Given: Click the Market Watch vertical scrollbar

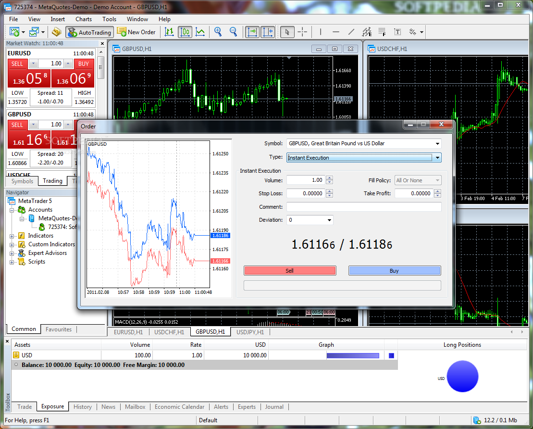Looking at the screenshot, I should [100, 67].
